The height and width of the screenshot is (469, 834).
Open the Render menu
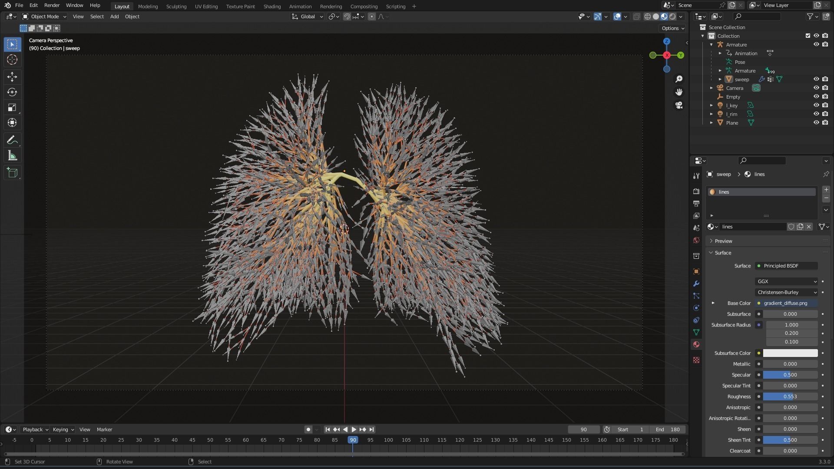[x=52, y=5]
